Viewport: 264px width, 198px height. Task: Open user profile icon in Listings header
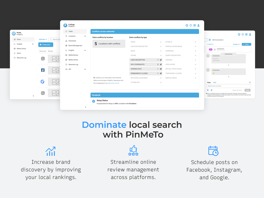coord(198,25)
